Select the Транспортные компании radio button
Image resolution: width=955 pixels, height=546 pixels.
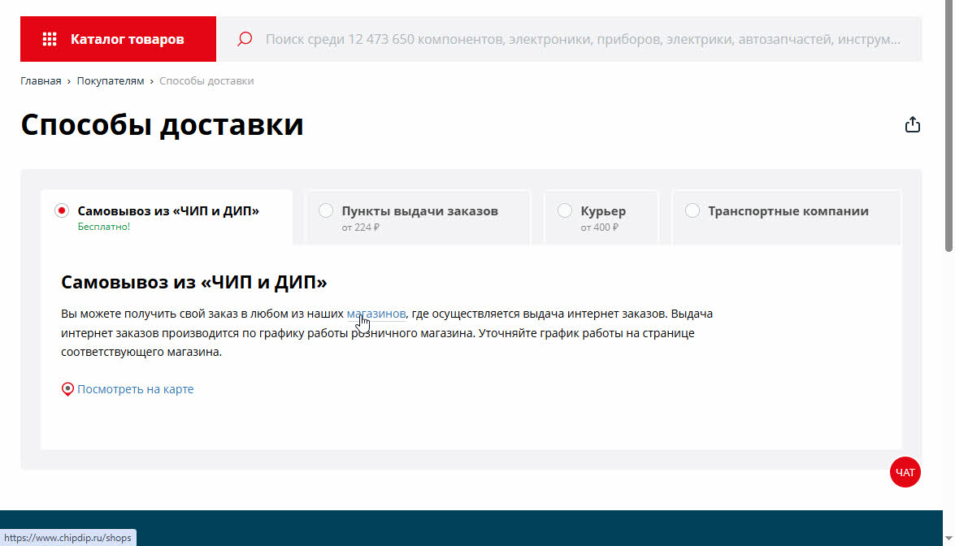pos(692,210)
